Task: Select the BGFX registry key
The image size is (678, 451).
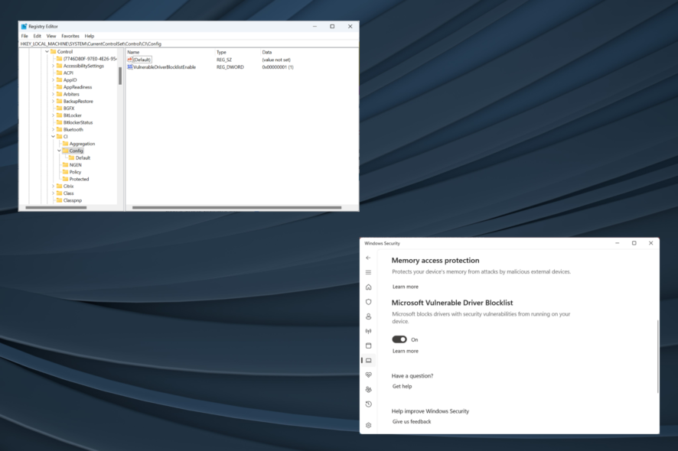Action: click(69, 109)
